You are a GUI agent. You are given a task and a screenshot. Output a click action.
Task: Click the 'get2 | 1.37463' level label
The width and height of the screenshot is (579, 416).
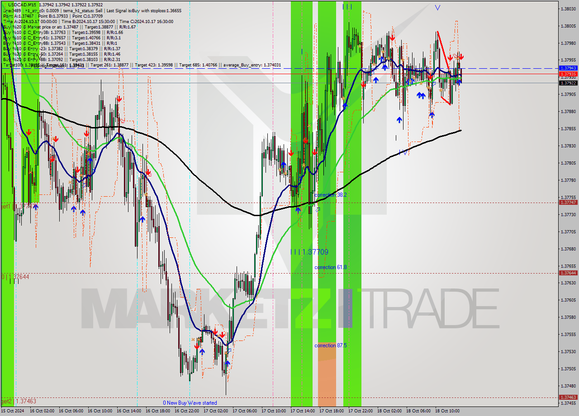(x=19, y=401)
